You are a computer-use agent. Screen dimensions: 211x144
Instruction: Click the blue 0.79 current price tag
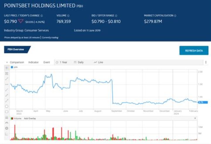point(203,102)
